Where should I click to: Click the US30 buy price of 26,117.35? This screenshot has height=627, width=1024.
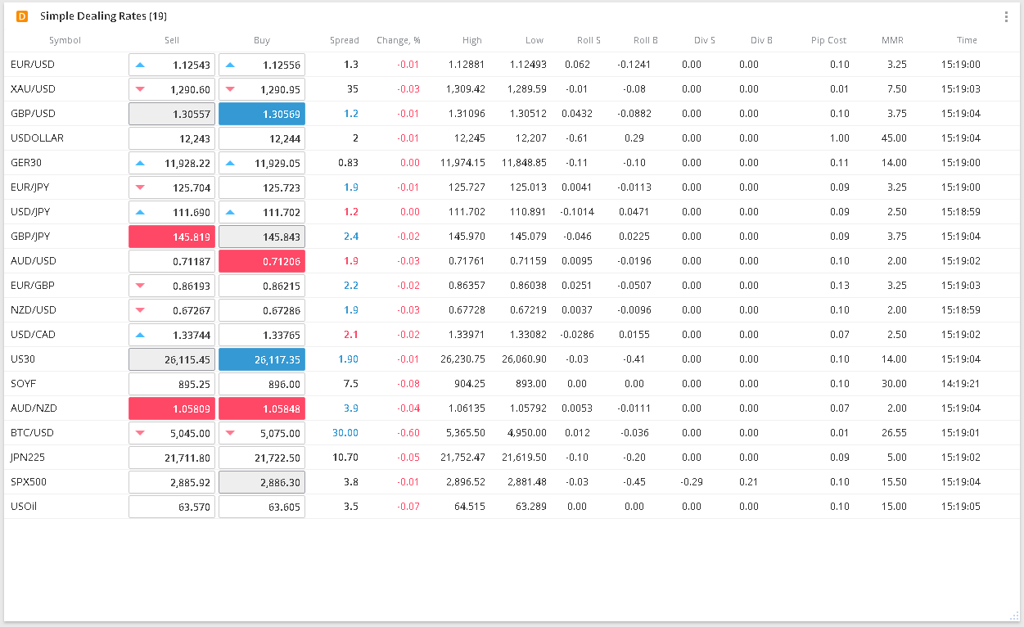[x=261, y=359]
